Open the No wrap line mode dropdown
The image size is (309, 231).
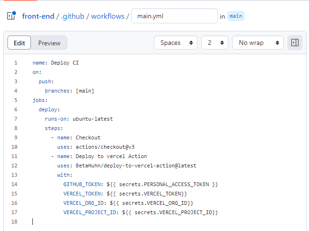pos(258,43)
